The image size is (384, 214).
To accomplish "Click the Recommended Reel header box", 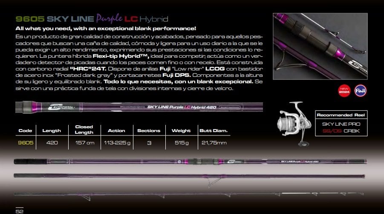I will click(x=341, y=115).
